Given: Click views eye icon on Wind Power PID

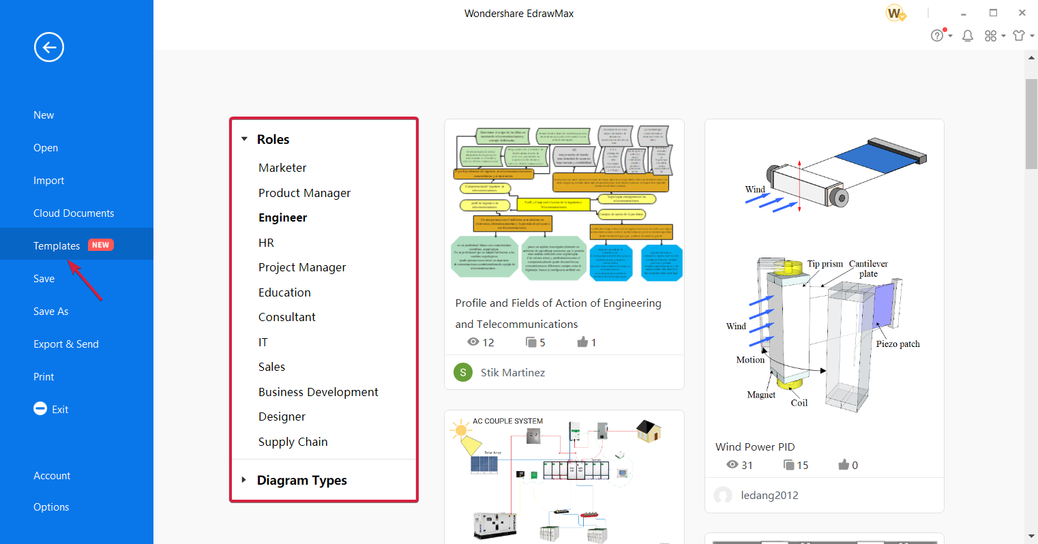Looking at the screenshot, I should [732, 464].
